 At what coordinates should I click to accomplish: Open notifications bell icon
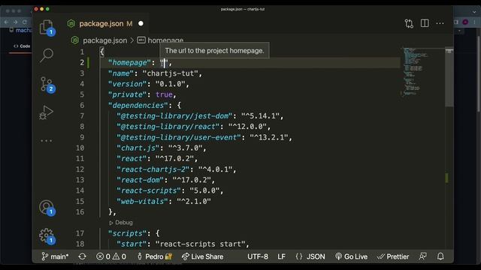click(x=440, y=256)
